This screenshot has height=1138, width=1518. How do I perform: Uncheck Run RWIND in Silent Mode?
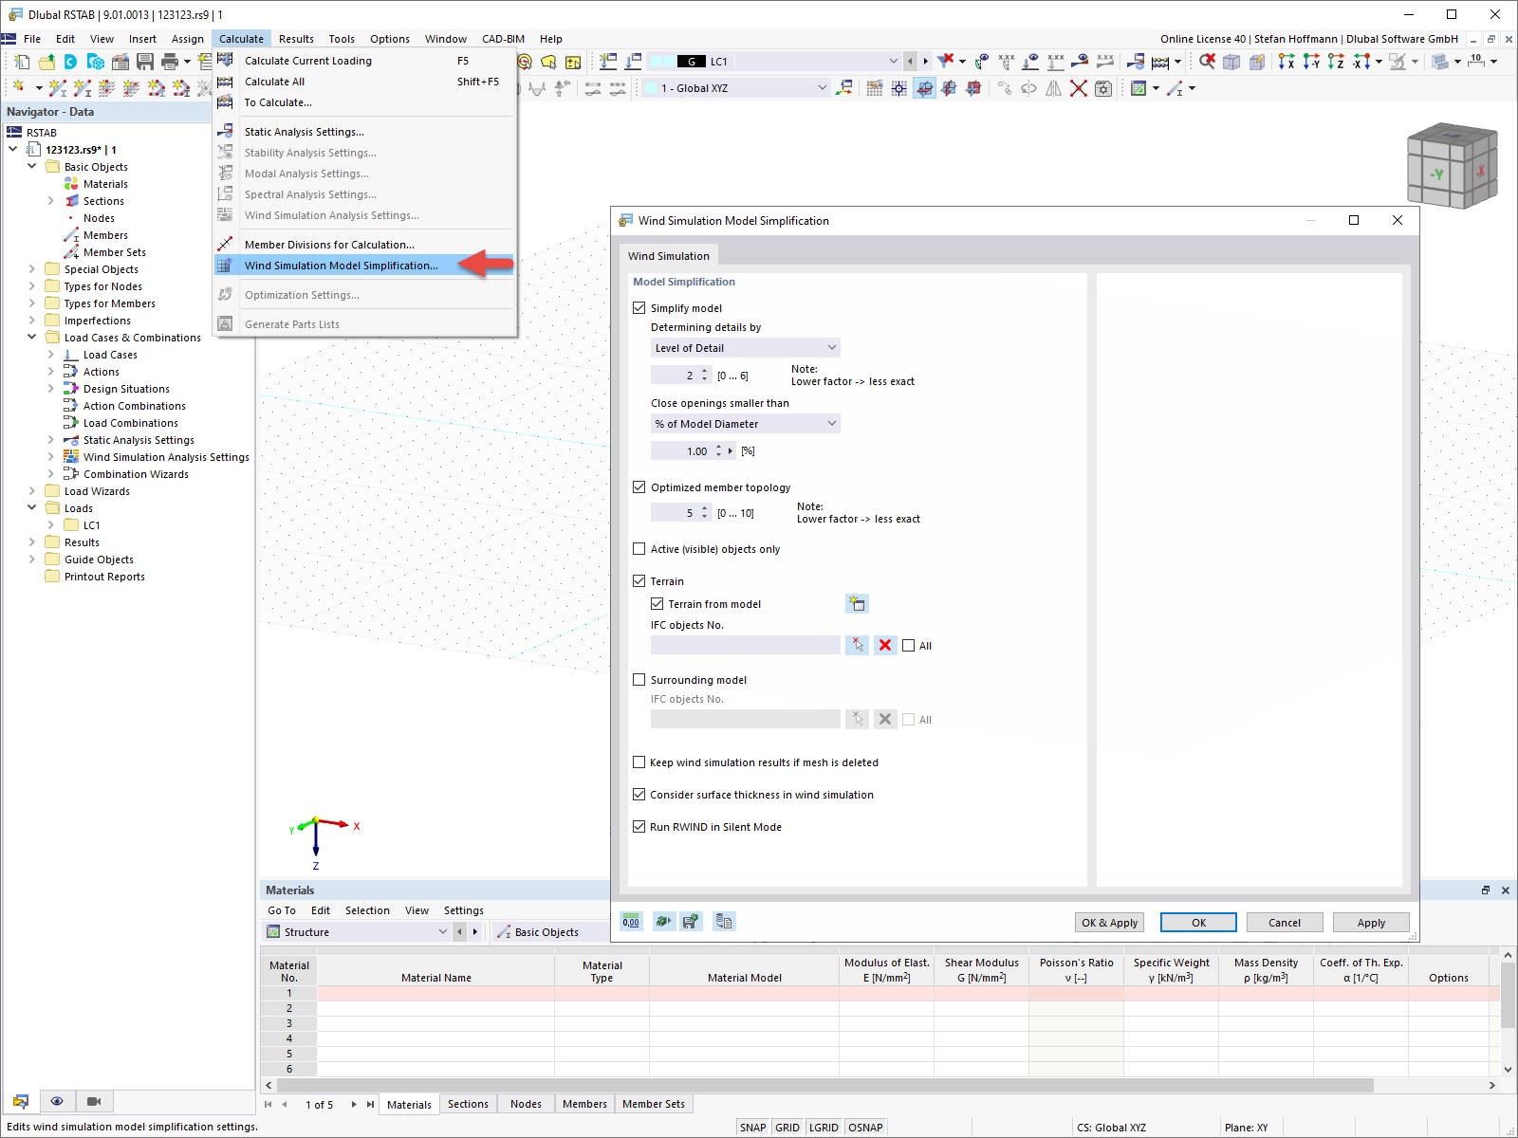point(639,826)
